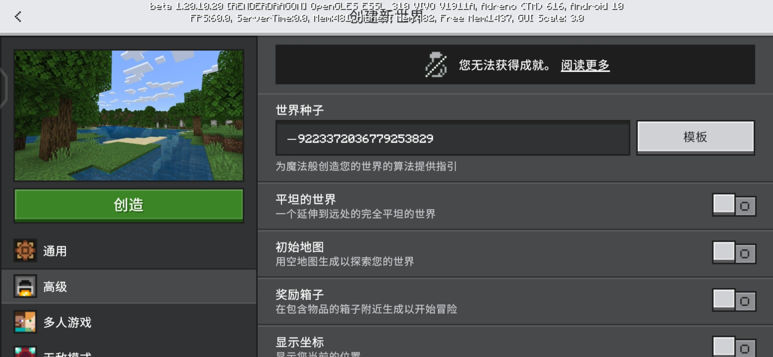Image resolution: width=773 pixels, height=357 pixels.
Task: Click the 奖励箱子 setting title
Action: coord(300,295)
